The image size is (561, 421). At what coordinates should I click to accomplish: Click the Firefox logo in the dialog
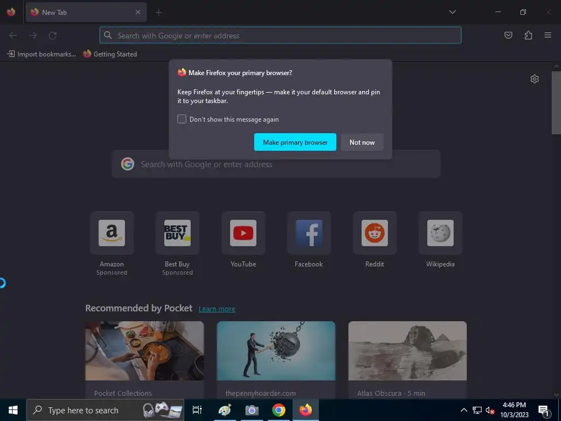pos(182,72)
